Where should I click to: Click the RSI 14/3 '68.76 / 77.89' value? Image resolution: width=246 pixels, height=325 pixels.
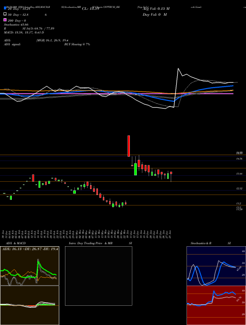[x=44, y=29]
